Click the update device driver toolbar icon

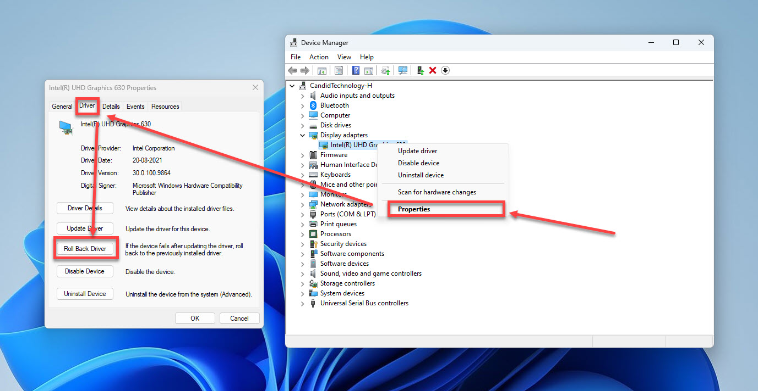(x=420, y=70)
